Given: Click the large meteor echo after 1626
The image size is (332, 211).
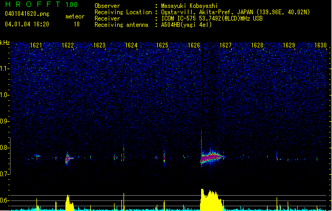Looking at the screenshot, I should tap(212, 157).
